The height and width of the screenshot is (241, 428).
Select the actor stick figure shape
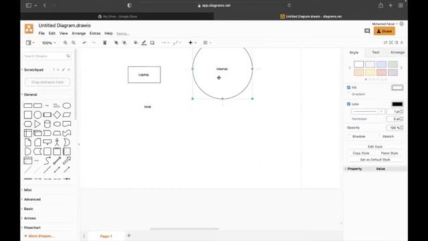coord(57,142)
